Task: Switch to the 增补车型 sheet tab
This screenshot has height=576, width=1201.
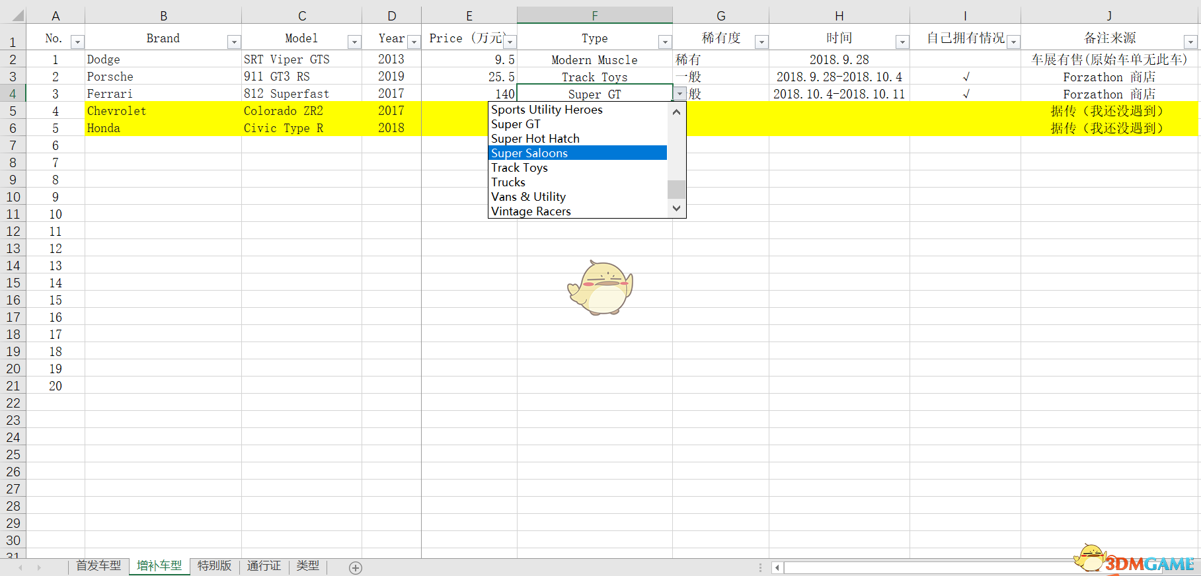Action: click(159, 566)
